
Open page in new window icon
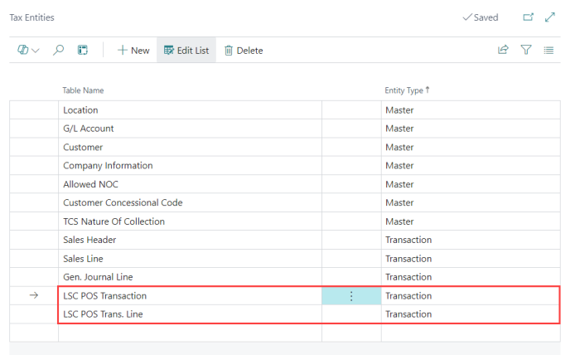coord(529,17)
